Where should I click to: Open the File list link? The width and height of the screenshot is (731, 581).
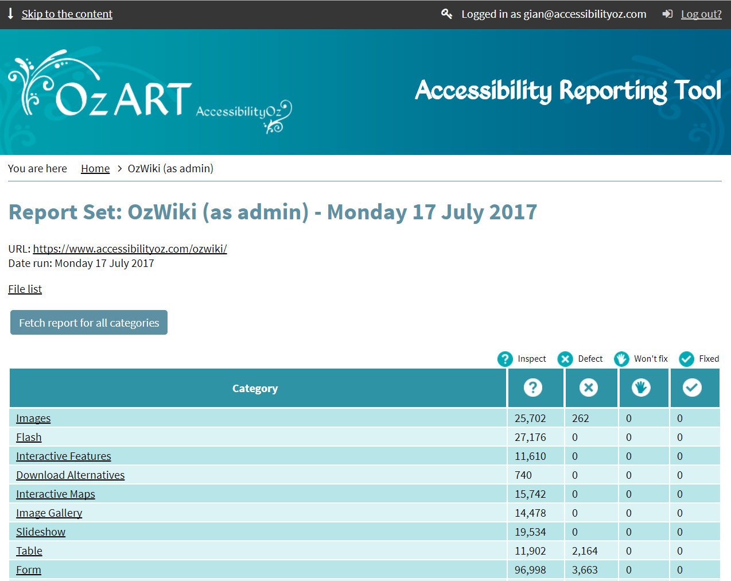pyautogui.click(x=25, y=289)
